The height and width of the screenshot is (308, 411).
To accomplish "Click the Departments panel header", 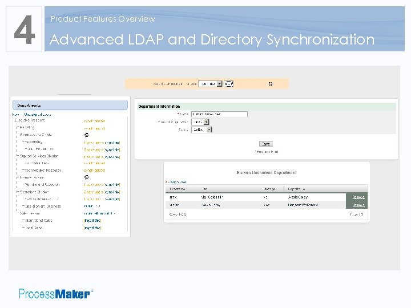I will click(70, 106).
